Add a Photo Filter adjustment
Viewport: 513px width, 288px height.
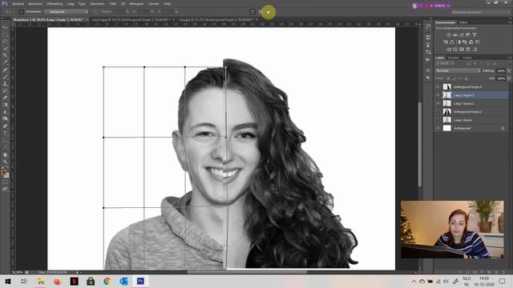[465, 42]
